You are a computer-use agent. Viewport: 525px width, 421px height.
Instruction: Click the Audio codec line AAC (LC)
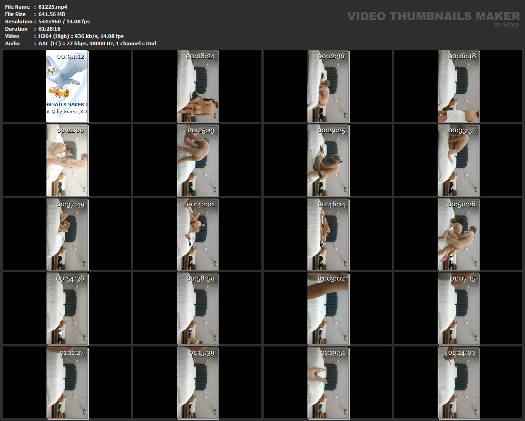coord(97,43)
